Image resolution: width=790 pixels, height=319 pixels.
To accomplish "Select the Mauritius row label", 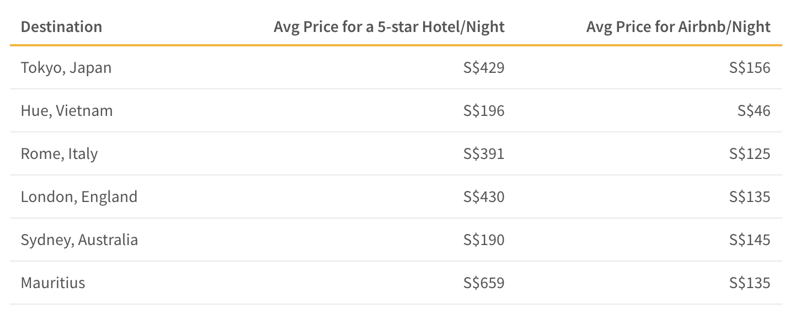I will pos(53,283).
